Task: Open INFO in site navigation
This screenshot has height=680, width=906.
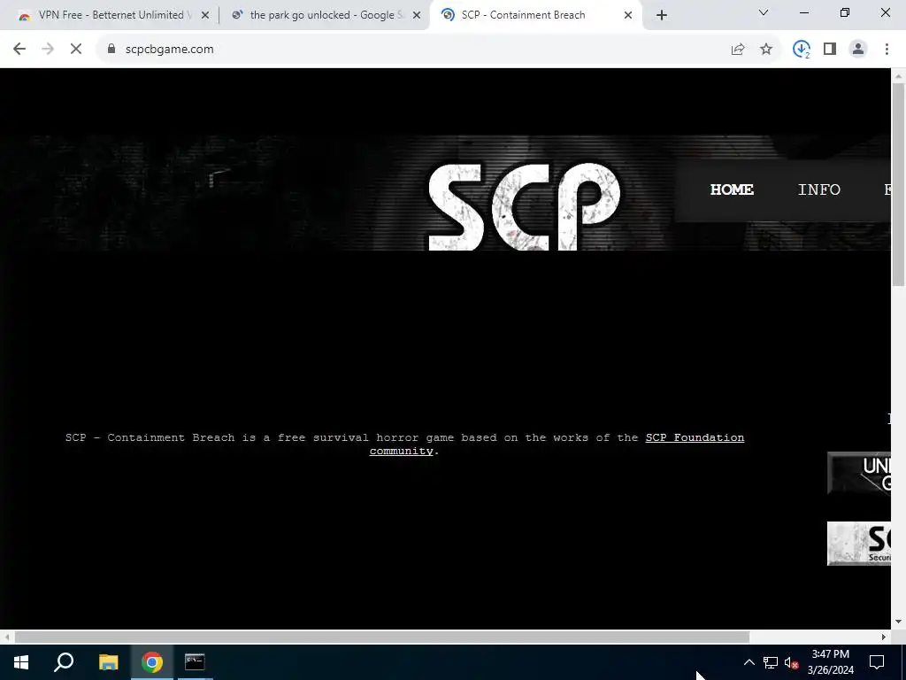Action: (x=818, y=189)
